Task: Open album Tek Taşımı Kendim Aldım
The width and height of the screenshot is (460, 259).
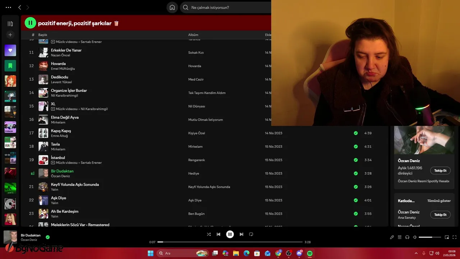Action: tap(207, 93)
